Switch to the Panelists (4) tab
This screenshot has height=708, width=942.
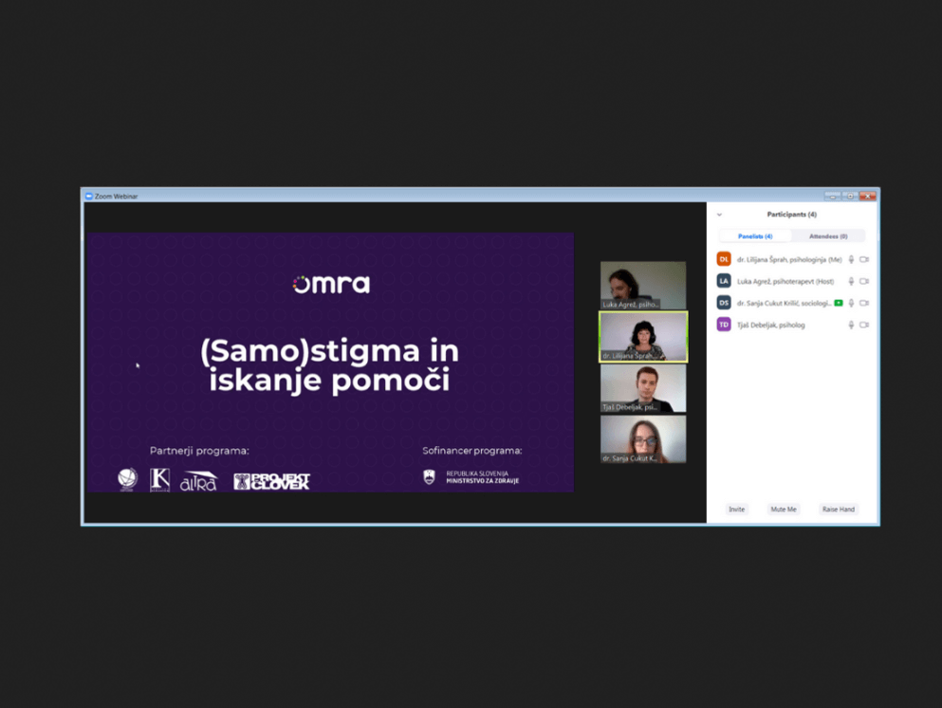[x=755, y=236]
